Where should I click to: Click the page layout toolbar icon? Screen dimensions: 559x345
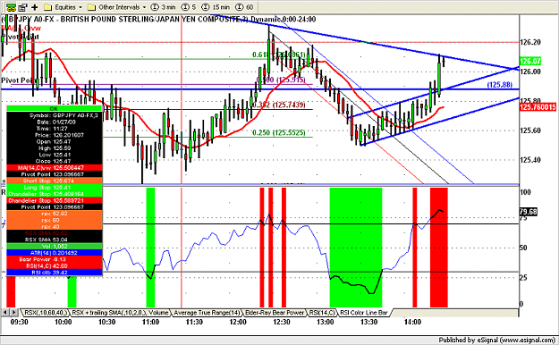coord(23,7)
